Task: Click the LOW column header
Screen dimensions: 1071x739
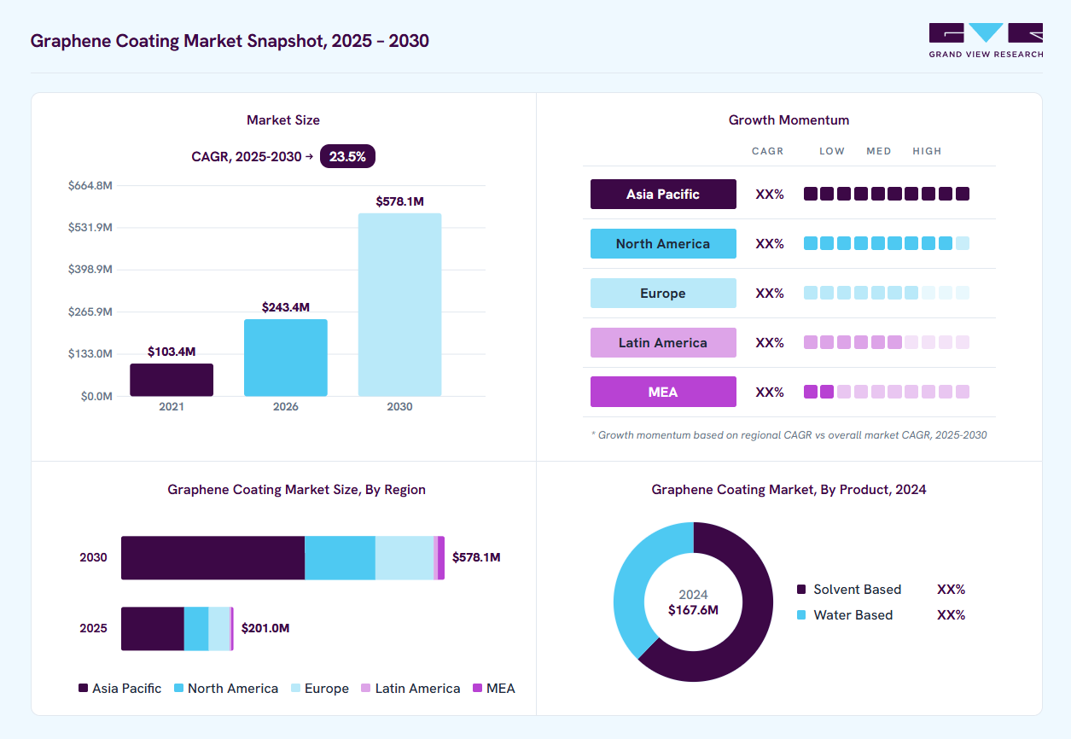Action: pos(832,151)
